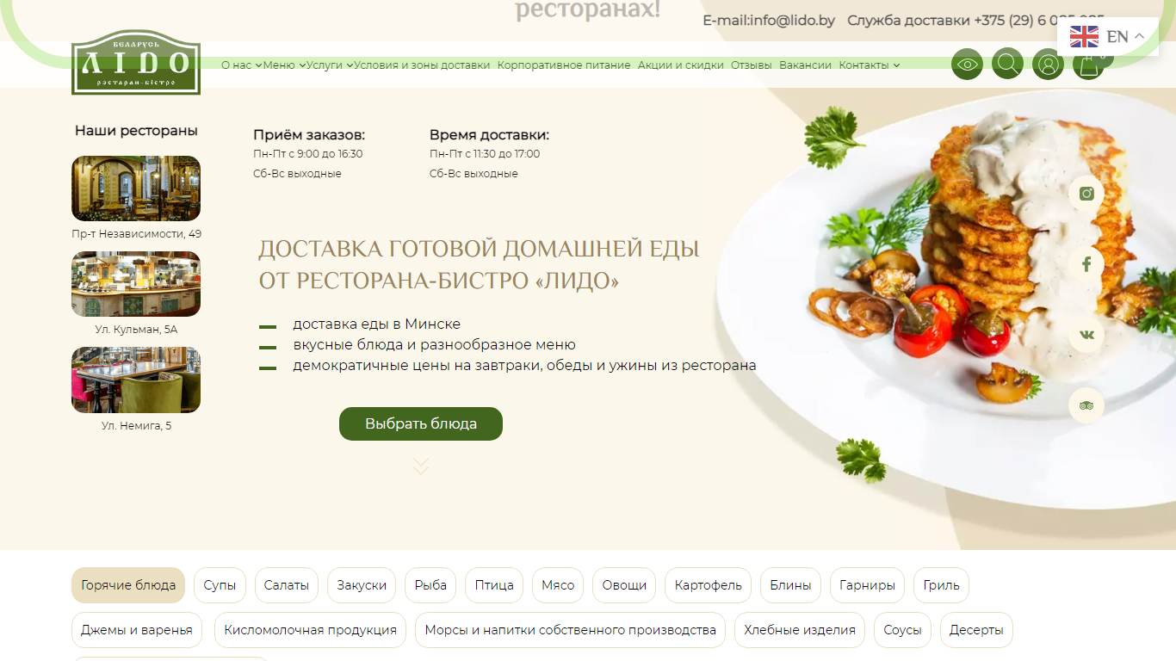Click the Приём заказов: heading
The image size is (1176, 661).
click(309, 135)
